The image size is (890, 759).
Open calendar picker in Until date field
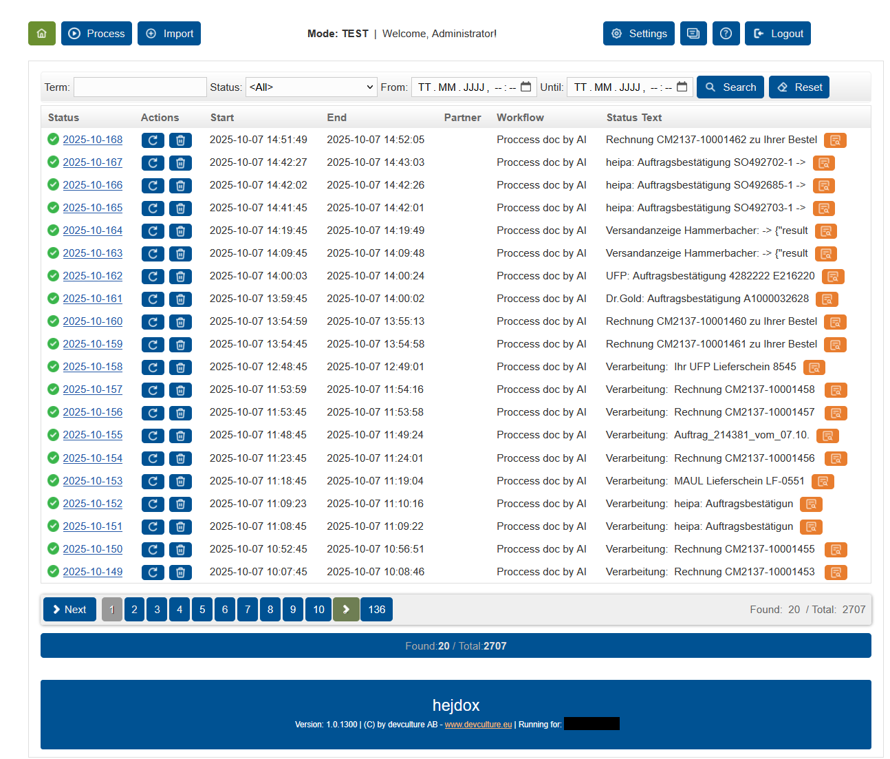[x=682, y=87]
